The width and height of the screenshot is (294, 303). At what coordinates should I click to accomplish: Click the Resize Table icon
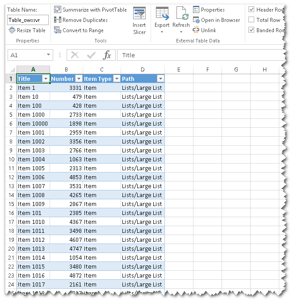pyautogui.click(x=12, y=30)
